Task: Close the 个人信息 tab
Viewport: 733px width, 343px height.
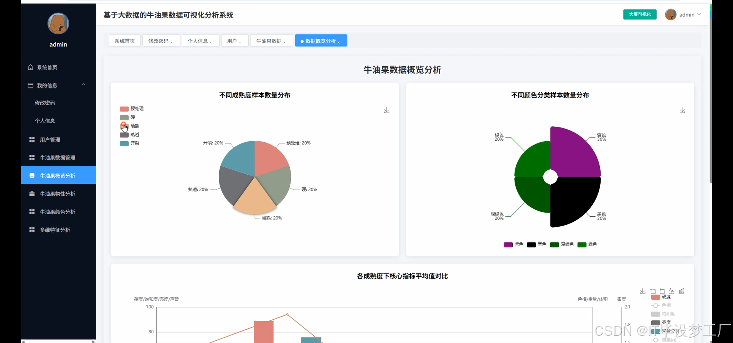Action: point(211,42)
